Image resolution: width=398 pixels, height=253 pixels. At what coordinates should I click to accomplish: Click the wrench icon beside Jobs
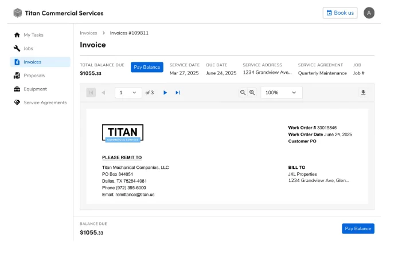click(17, 49)
